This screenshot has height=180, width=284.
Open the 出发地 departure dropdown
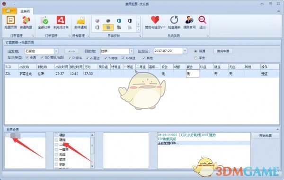56,51
